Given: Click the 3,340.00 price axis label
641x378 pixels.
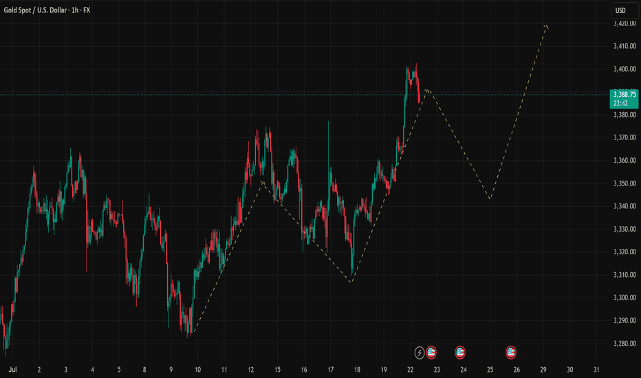Looking at the screenshot, I should click(x=624, y=206).
